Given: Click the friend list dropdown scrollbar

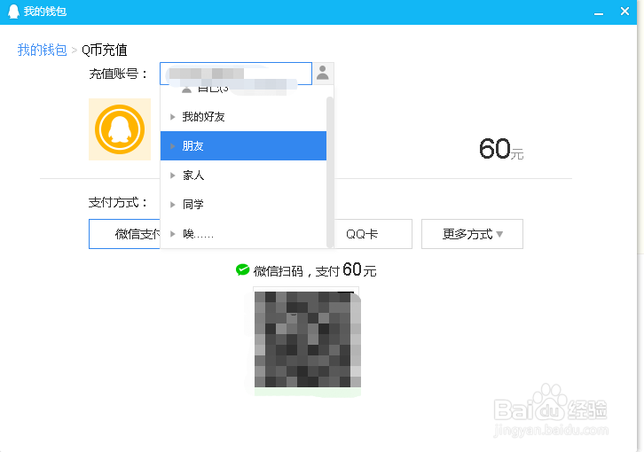Looking at the screenshot, I should (x=329, y=173).
